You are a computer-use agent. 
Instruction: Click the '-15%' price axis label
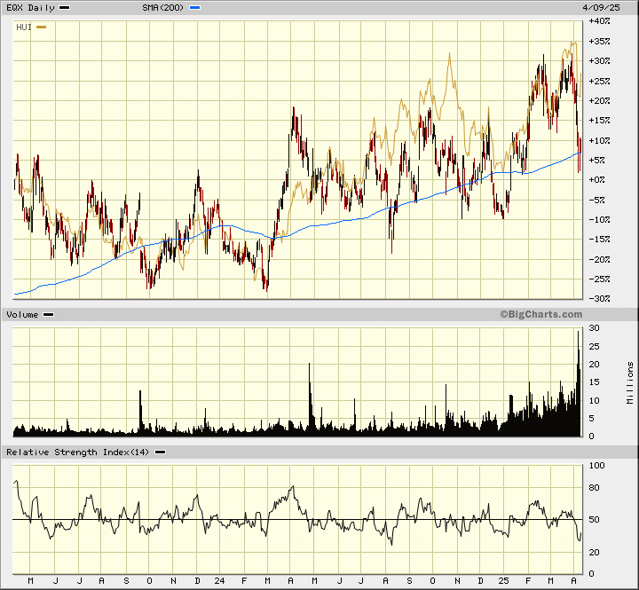click(x=599, y=240)
